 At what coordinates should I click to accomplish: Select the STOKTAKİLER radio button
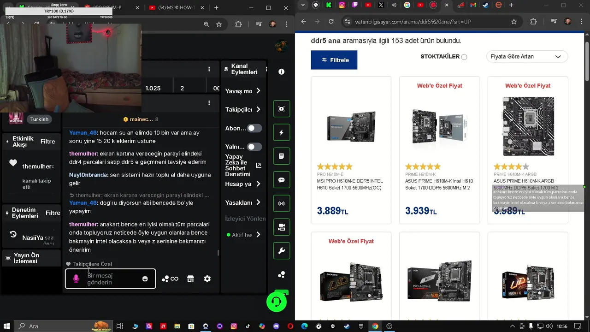[x=464, y=57]
